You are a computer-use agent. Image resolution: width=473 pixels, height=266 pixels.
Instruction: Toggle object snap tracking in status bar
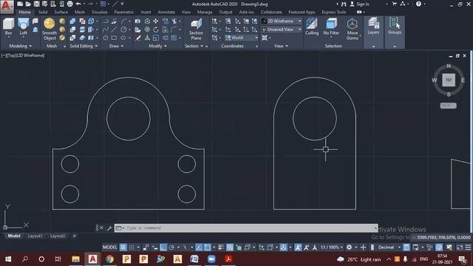199,248
